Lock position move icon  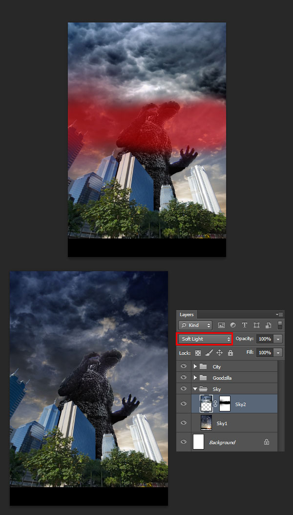click(219, 353)
